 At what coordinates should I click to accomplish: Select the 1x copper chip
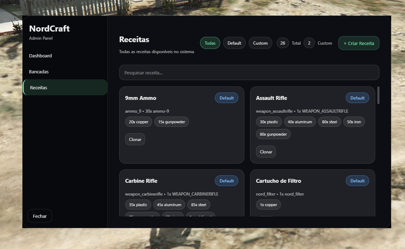coord(268,205)
